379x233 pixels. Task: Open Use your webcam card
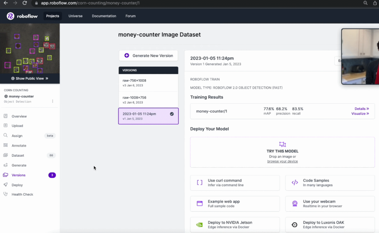tap(330, 204)
